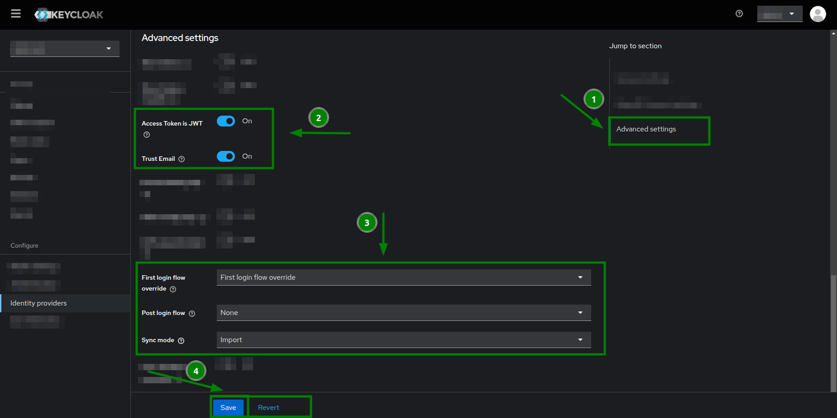Screen dimensions: 837x418
Task: Open the hamburger navigation menu
Action: [15, 13]
